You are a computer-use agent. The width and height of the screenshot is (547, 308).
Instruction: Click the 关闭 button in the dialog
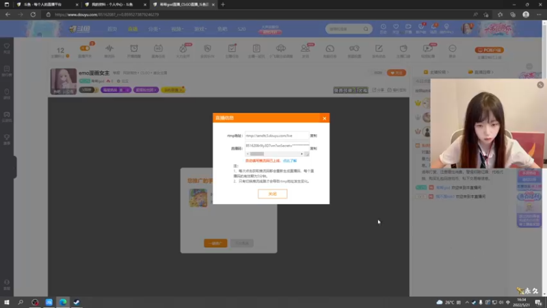click(272, 194)
